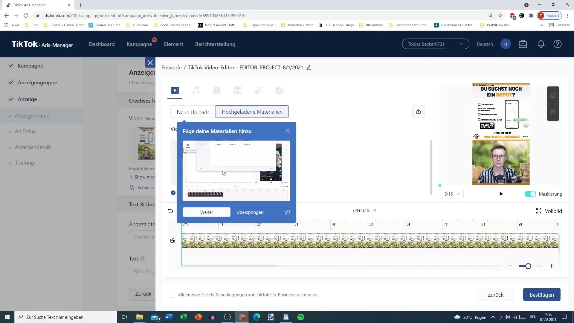
Task: Click the play button in video preview
Action: pyautogui.click(x=501, y=194)
